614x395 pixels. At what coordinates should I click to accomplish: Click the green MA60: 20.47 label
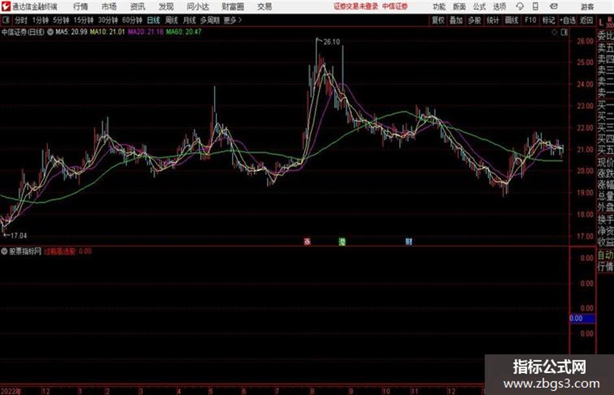[184, 32]
